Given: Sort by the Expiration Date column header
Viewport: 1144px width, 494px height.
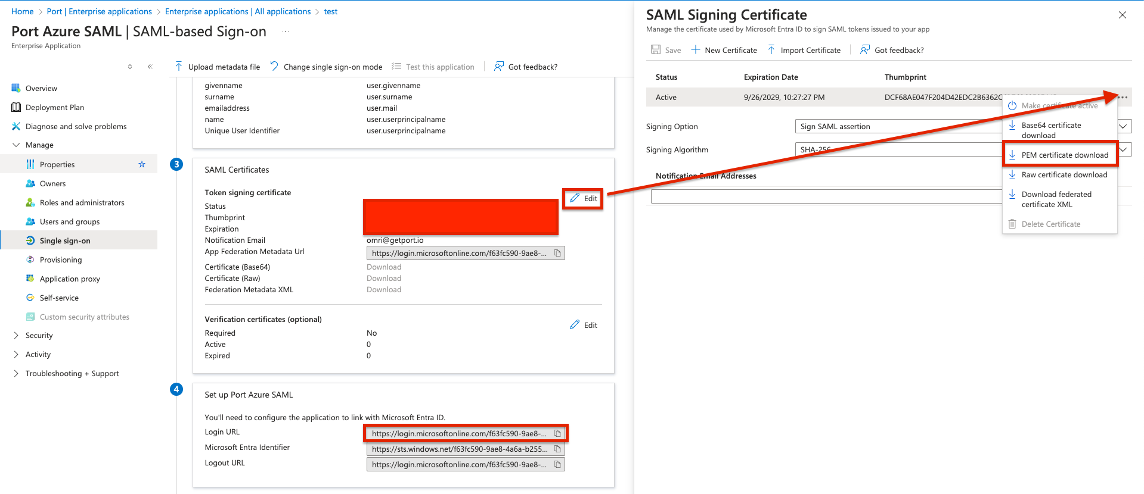Looking at the screenshot, I should coord(770,77).
